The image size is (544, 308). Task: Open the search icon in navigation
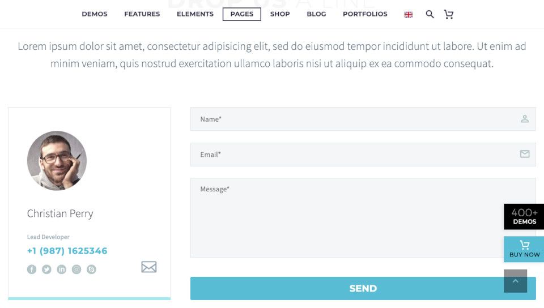(430, 14)
